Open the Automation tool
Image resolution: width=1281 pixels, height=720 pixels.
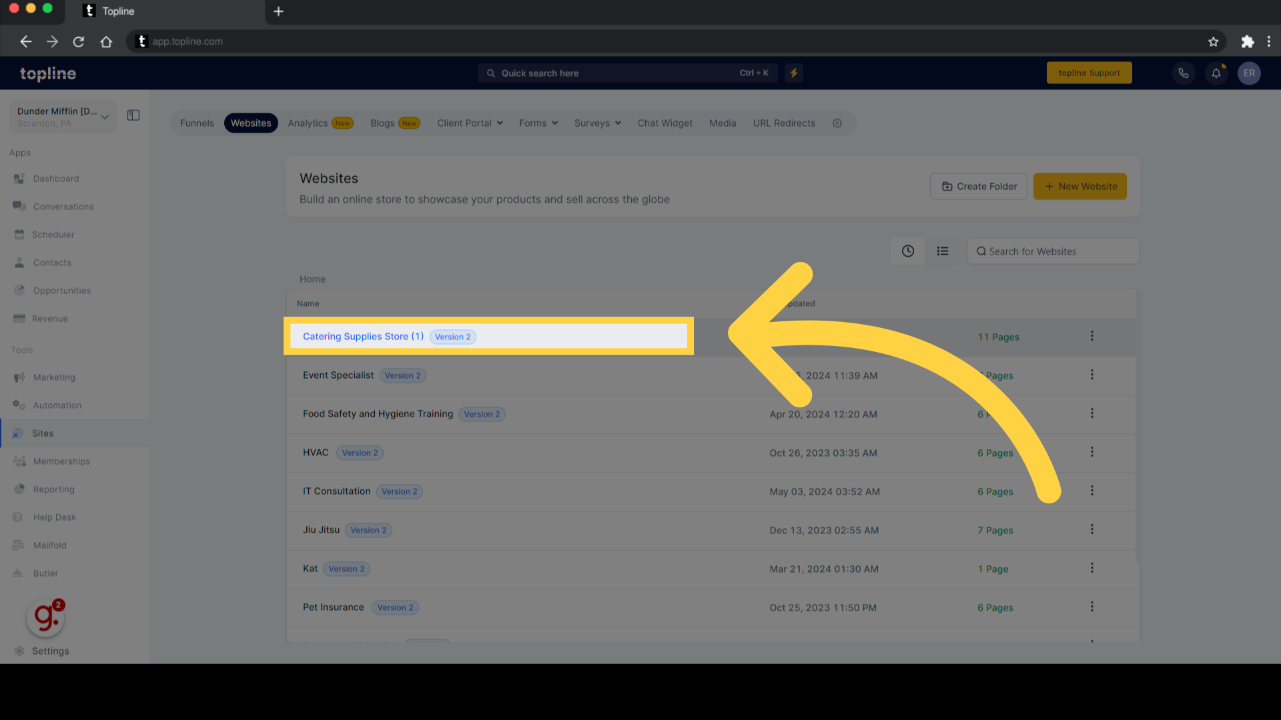click(57, 405)
